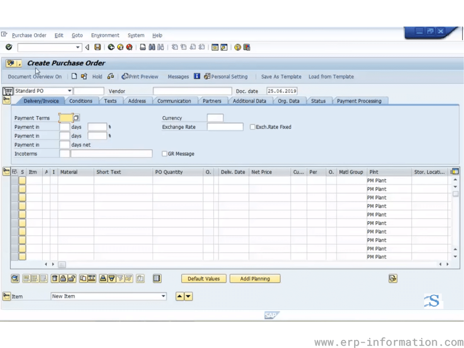Click Save As Template
The image size is (464, 348).
[x=281, y=77]
